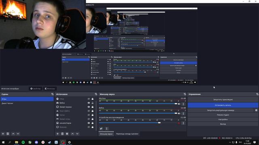Undock the Управление panel via float icon

pos(257,94)
